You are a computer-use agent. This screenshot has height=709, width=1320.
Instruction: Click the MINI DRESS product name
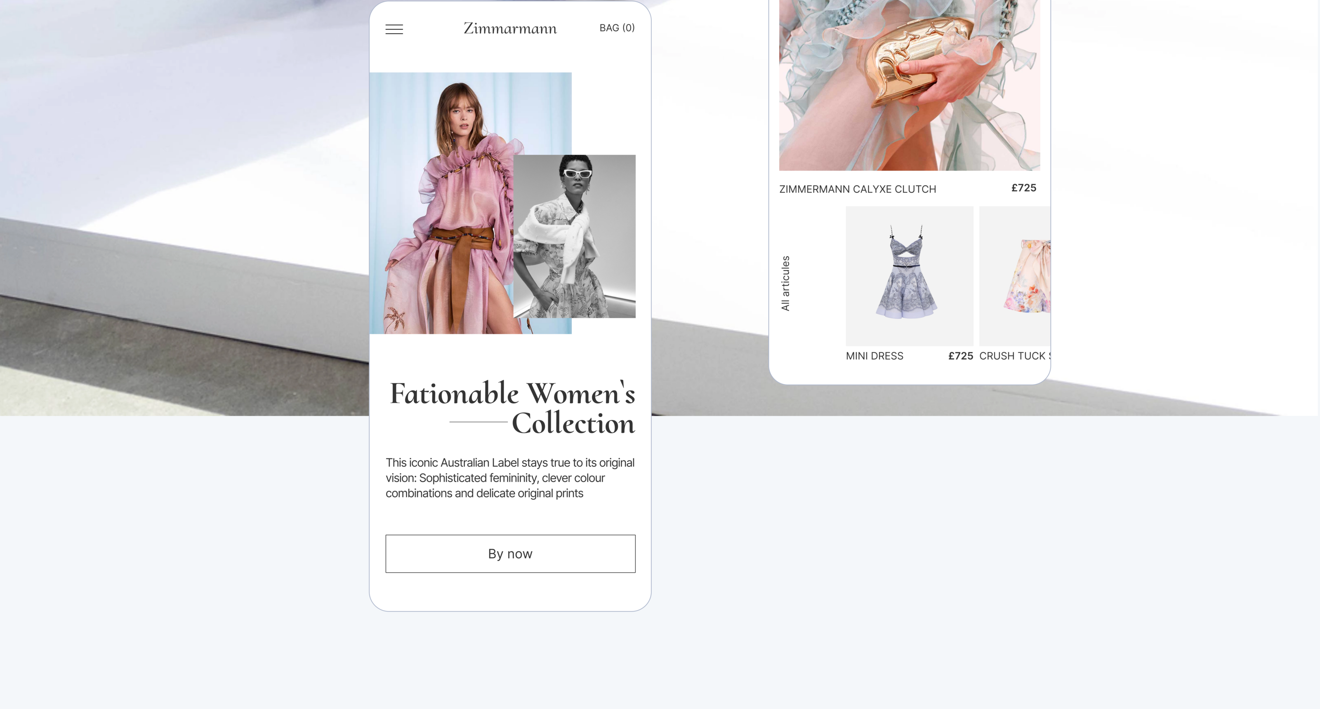[x=874, y=356]
